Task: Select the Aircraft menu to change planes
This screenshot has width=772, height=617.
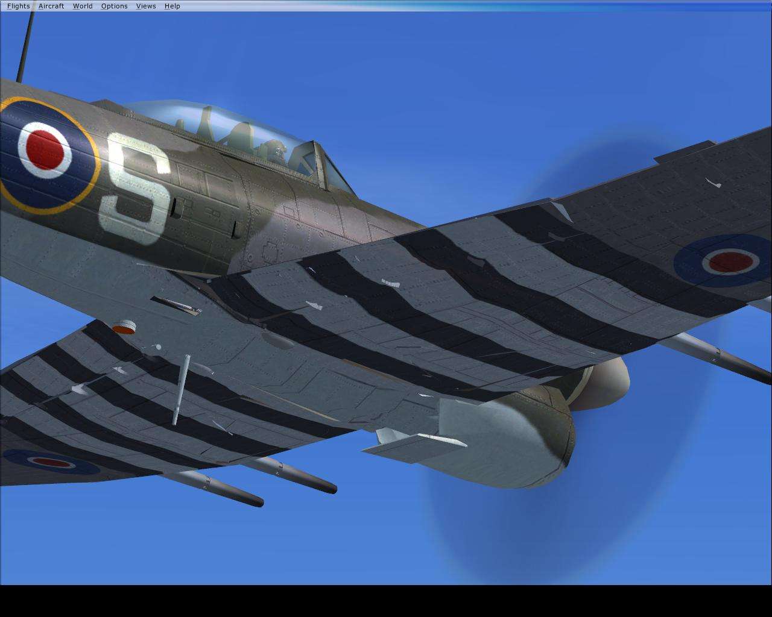Action: click(x=51, y=6)
